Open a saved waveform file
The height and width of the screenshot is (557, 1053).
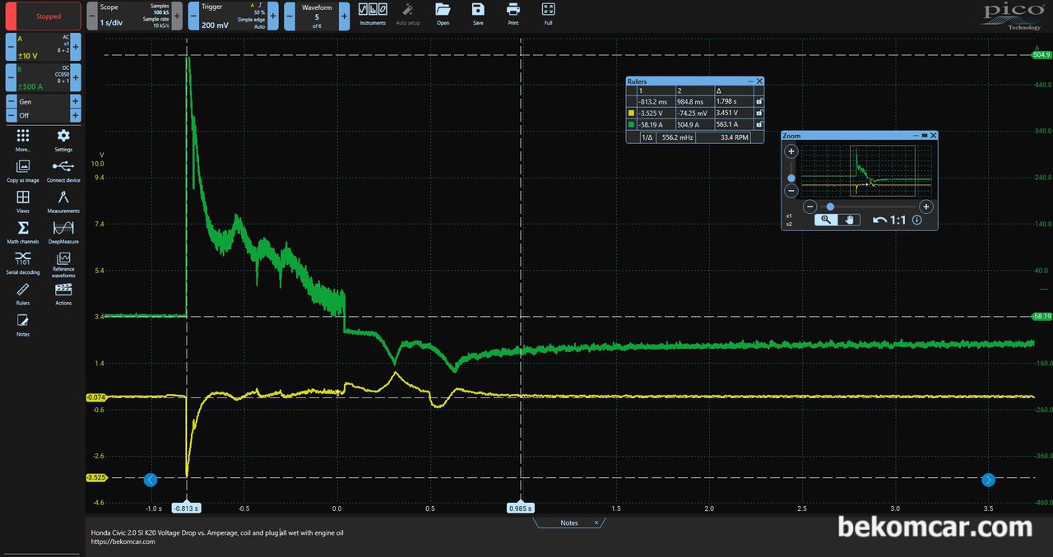pos(443,14)
